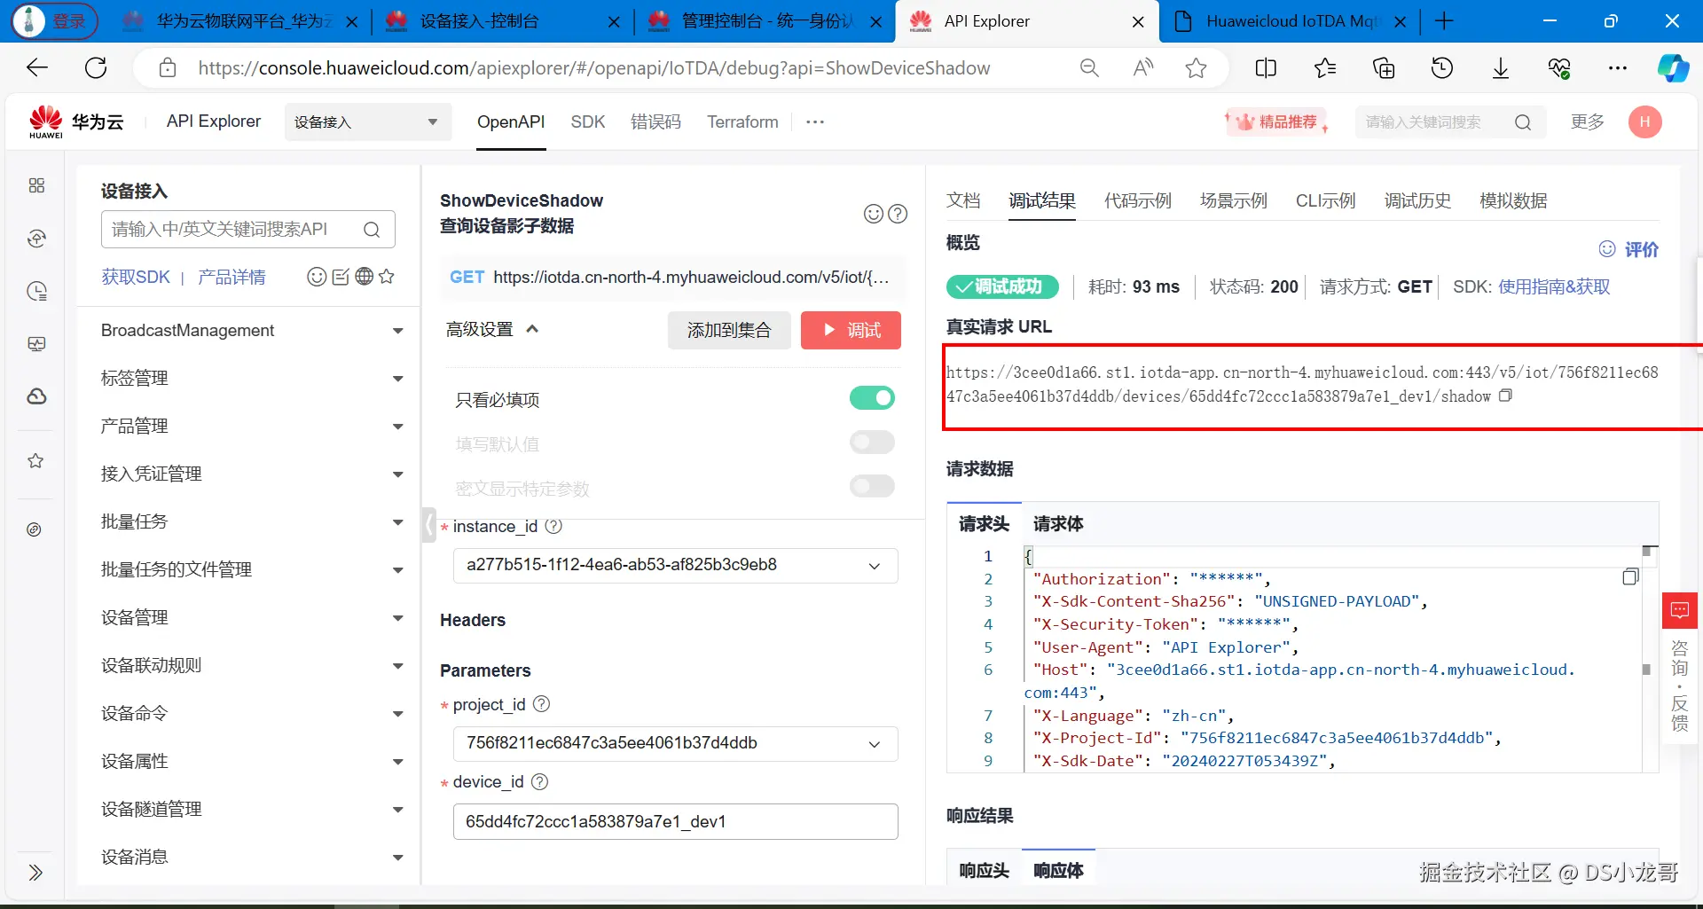The image size is (1703, 909).
Task: Open browser downloads icon
Action: 1501,68
